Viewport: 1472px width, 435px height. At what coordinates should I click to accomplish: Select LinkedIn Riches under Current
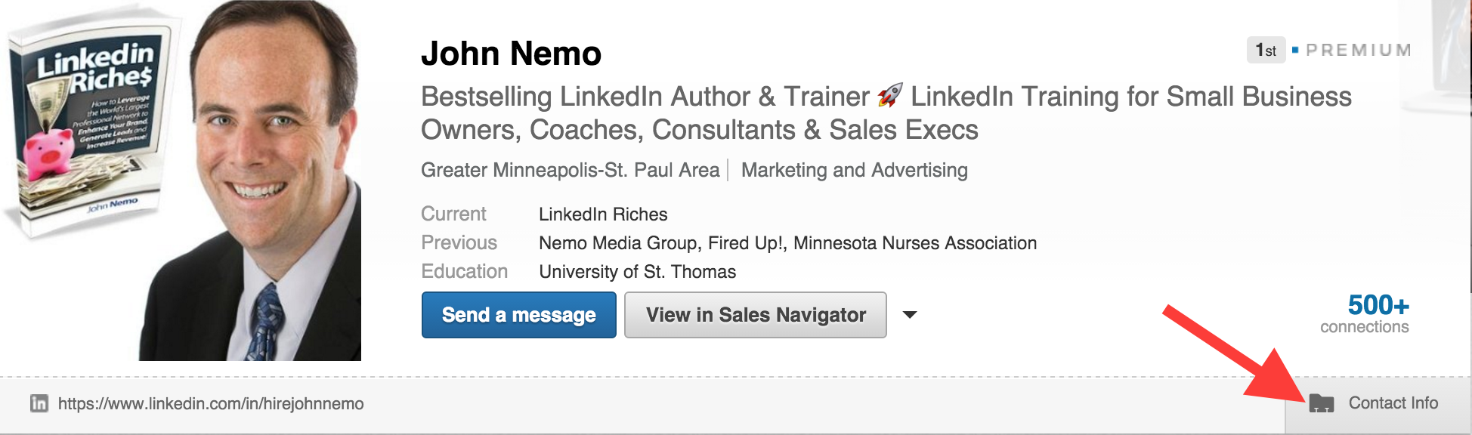point(602,214)
